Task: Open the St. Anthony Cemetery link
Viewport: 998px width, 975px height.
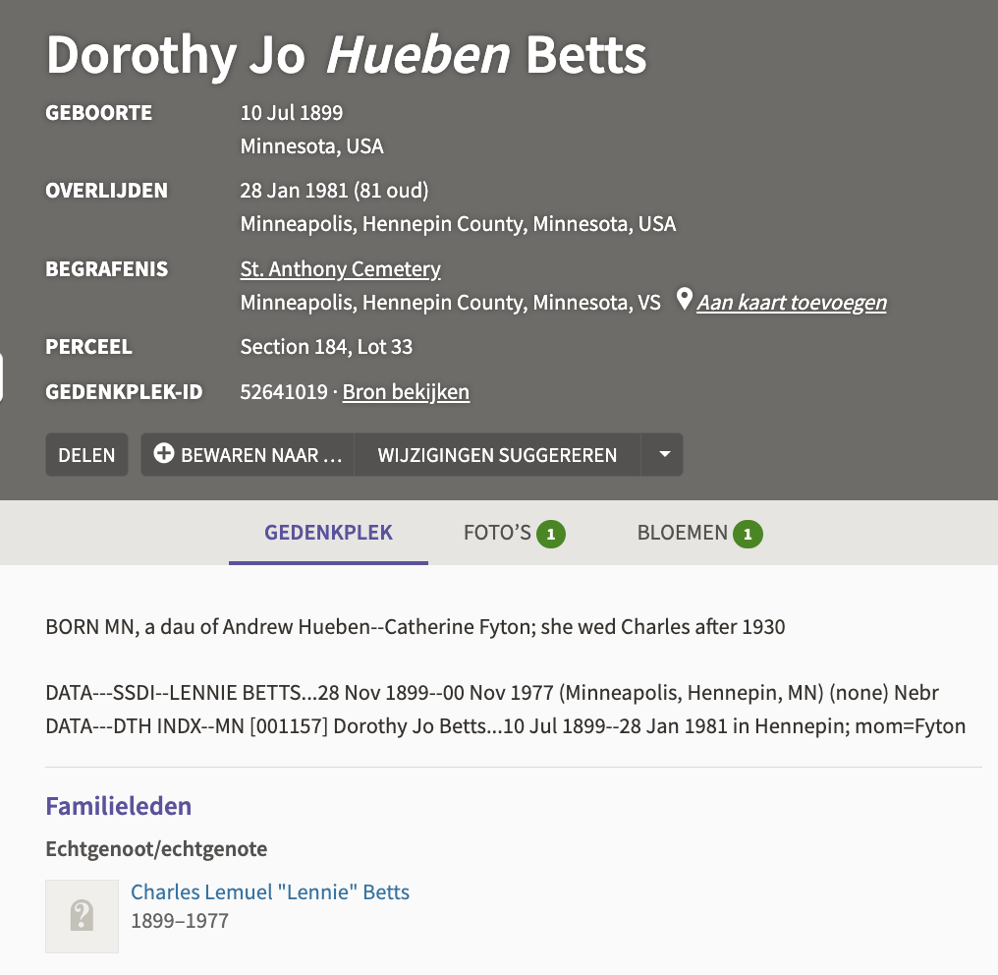Action: pyautogui.click(x=340, y=268)
